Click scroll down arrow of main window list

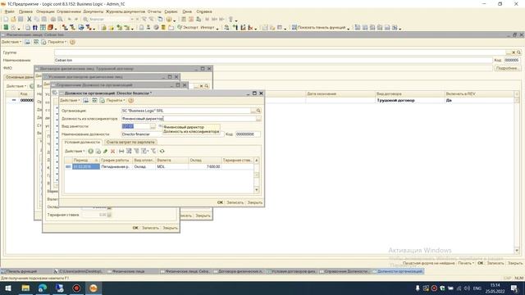(517, 250)
